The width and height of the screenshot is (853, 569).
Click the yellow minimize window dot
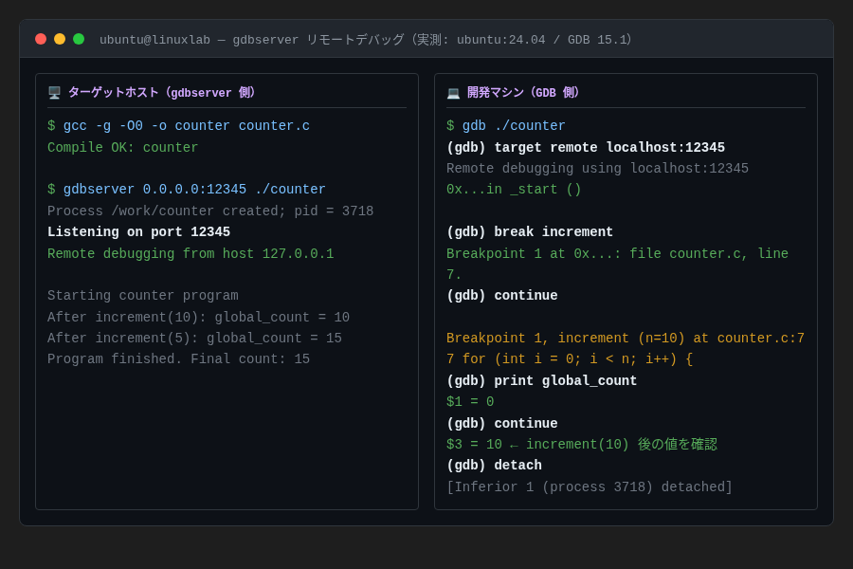coord(60,39)
